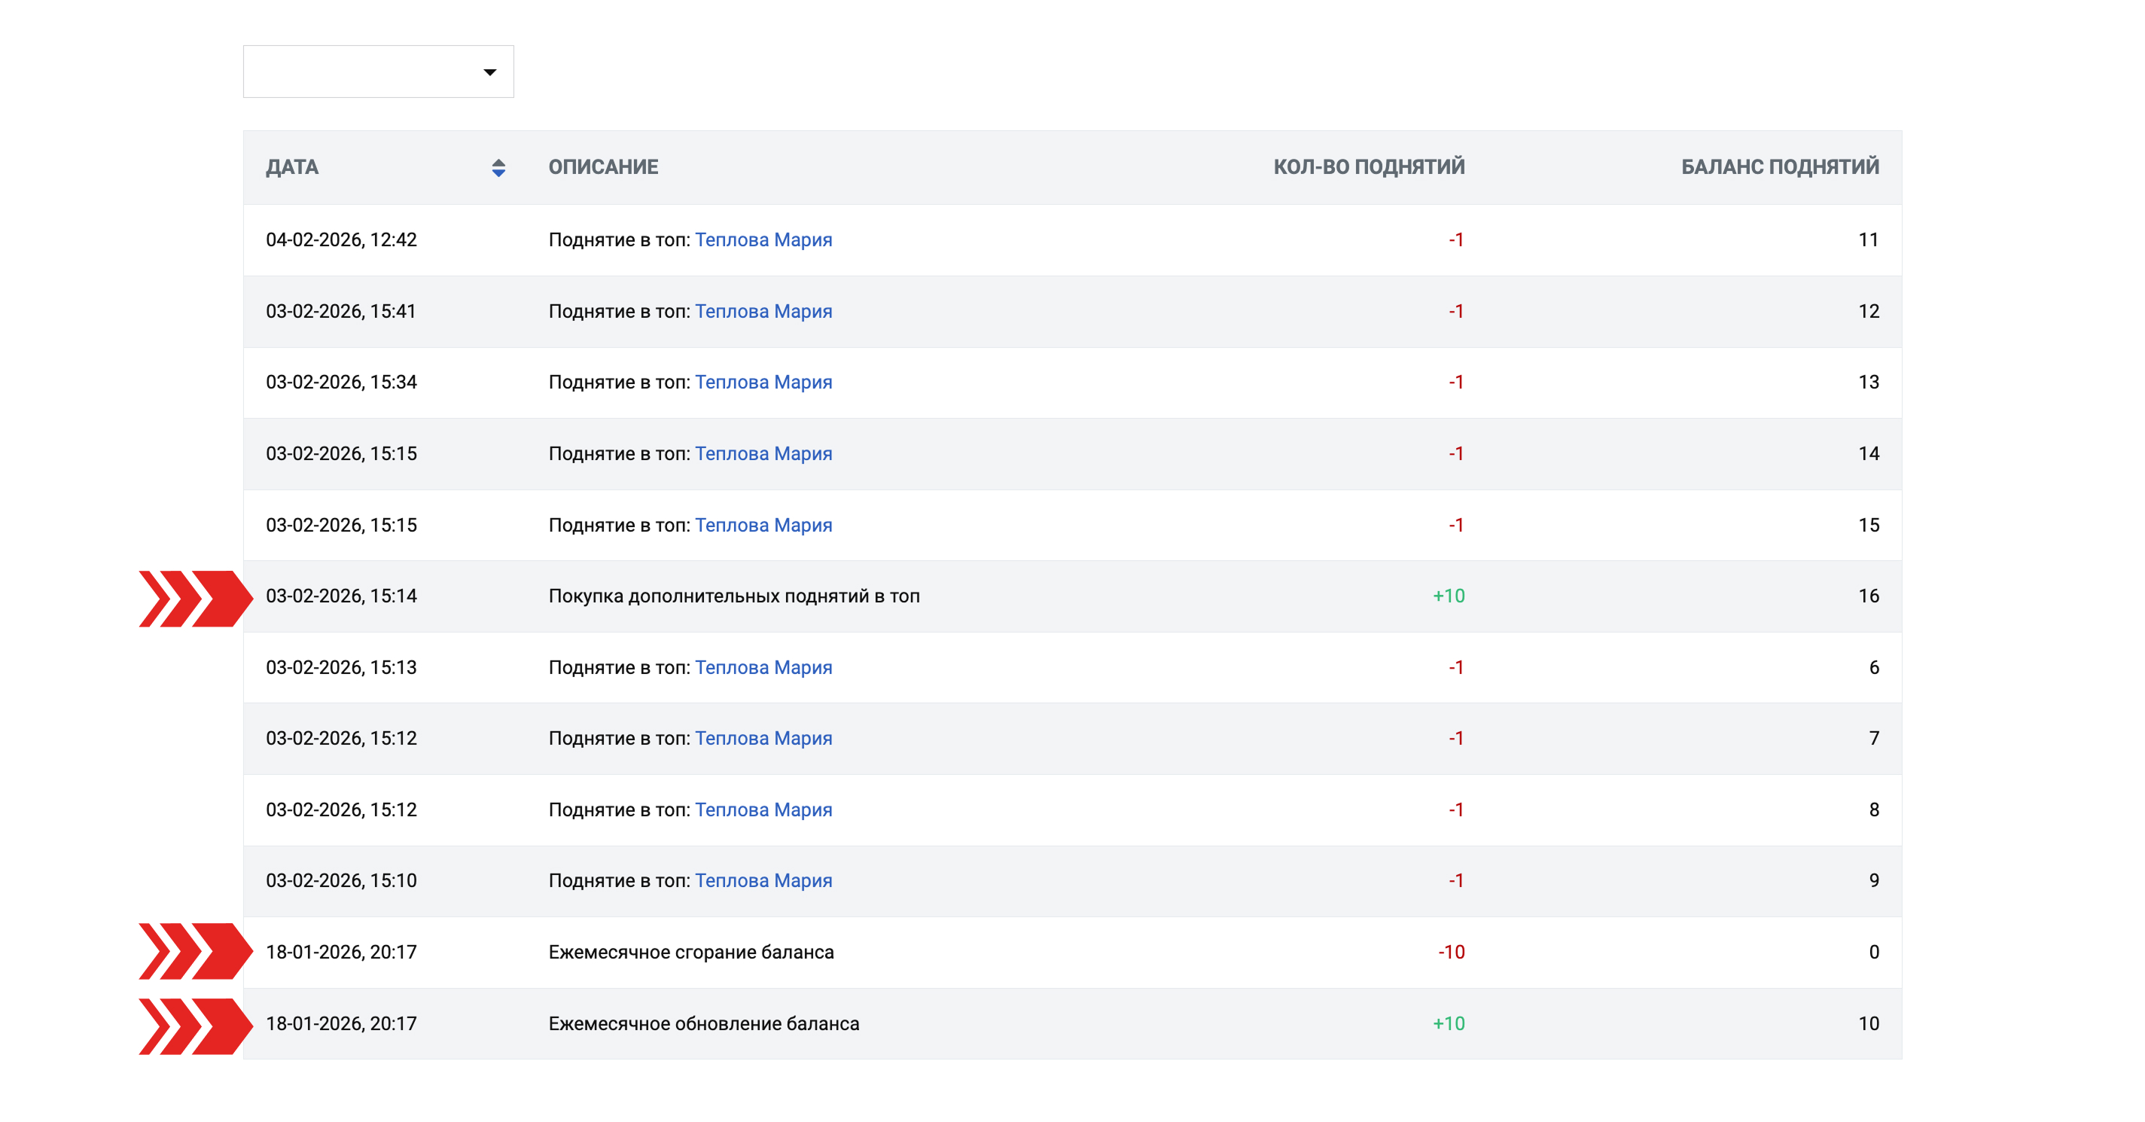Image resolution: width=2145 pixels, height=1122 pixels.
Task: Open Теплова Мария link in 15:34 row
Action: point(763,383)
